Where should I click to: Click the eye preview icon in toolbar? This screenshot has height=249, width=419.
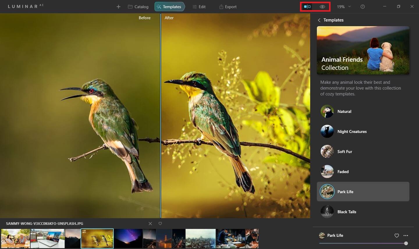(x=322, y=6)
